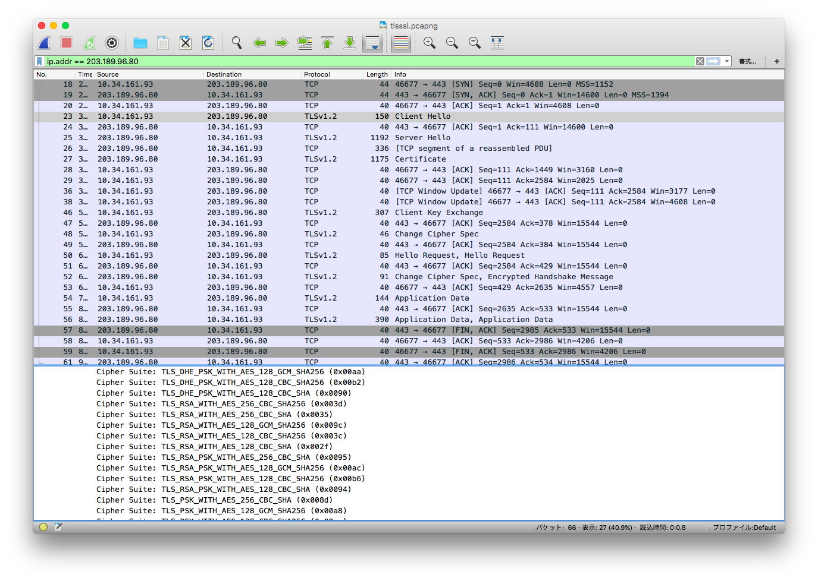This screenshot has width=818, height=581.
Task: Toggle packet list colorization
Action: point(401,43)
